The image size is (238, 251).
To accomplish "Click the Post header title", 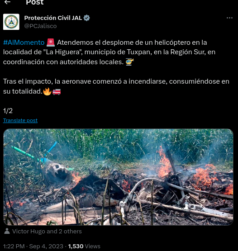I will click(35, 2).
